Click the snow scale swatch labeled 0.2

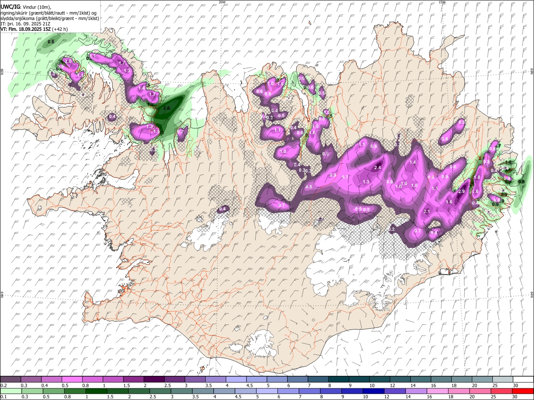click(10, 379)
